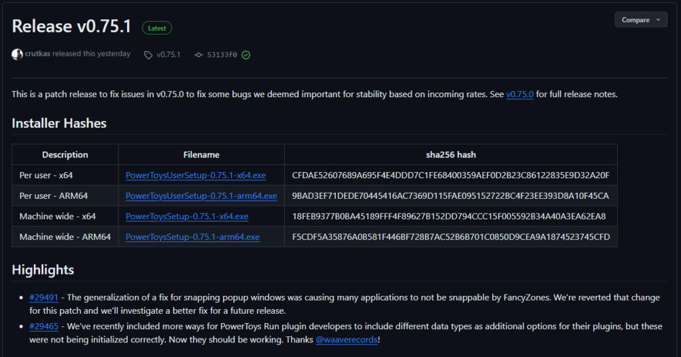The width and height of the screenshot is (681, 357).
Task: Download PowerToysSetup-0.75.1-x64.exe
Action: click(x=187, y=216)
